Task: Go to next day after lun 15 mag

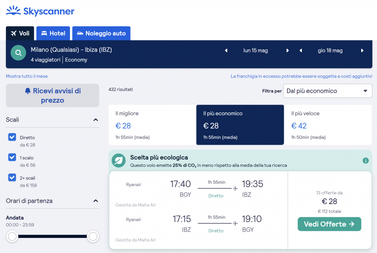Action: click(x=288, y=51)
